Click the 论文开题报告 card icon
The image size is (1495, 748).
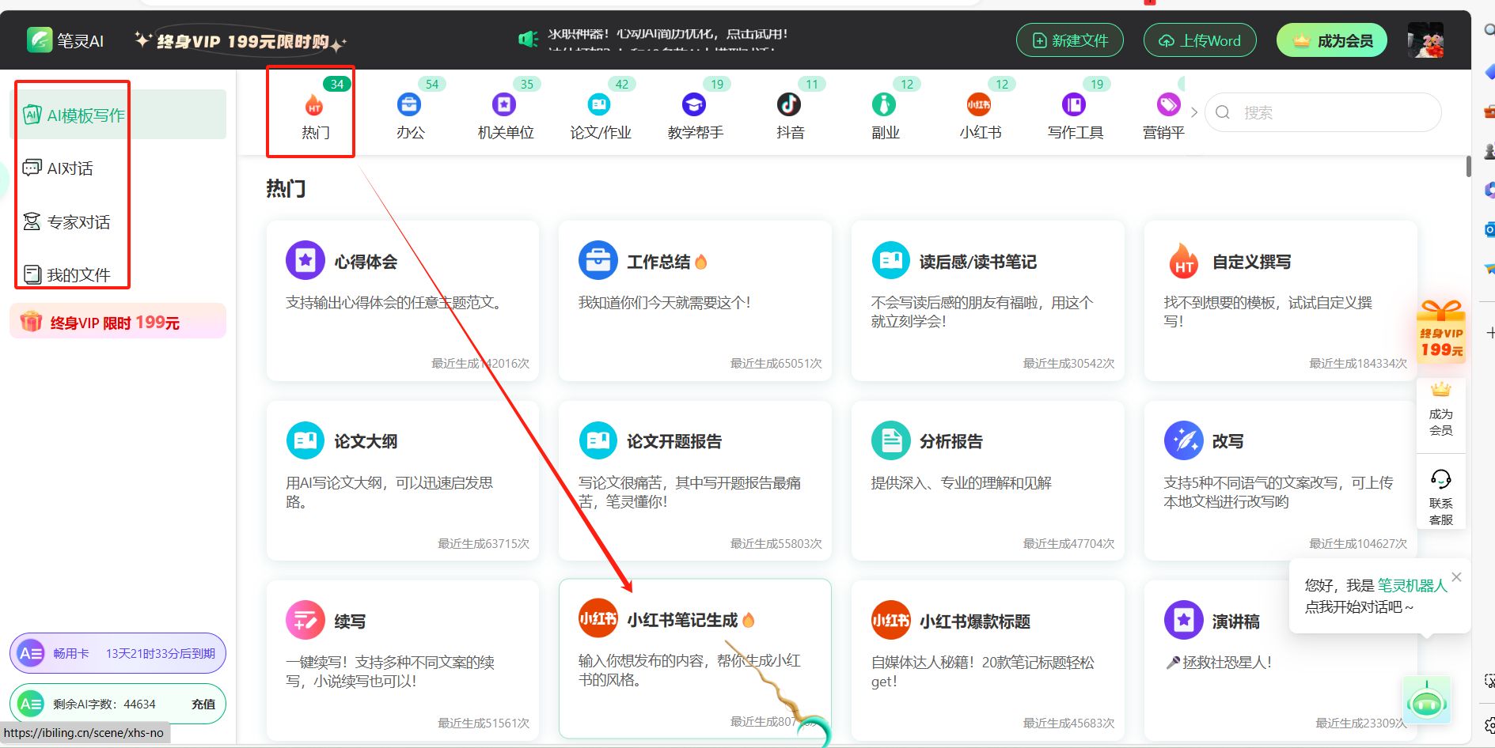(598, 440)
